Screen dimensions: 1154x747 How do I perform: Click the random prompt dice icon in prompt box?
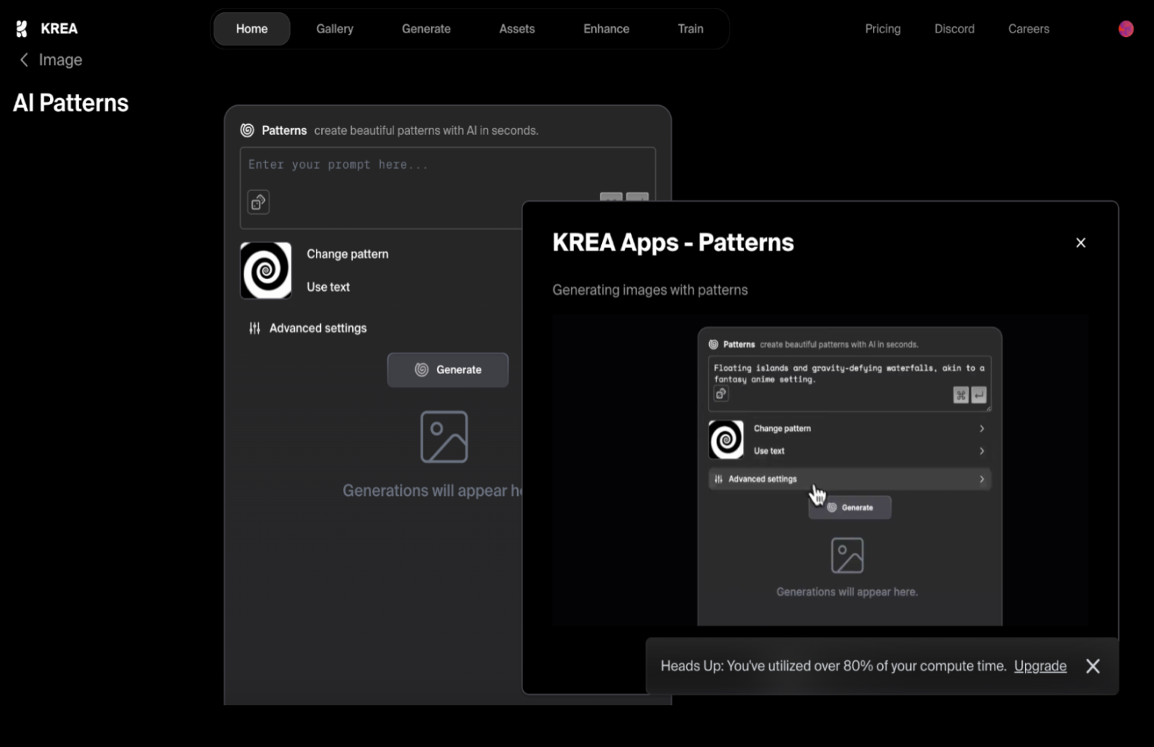coord(258,202)
